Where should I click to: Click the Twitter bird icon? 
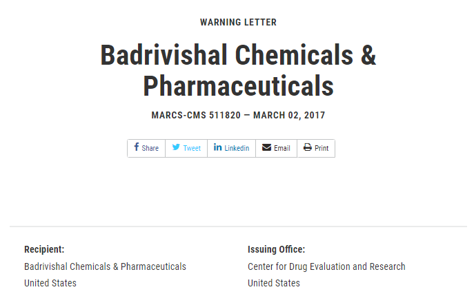click(176, 147)
